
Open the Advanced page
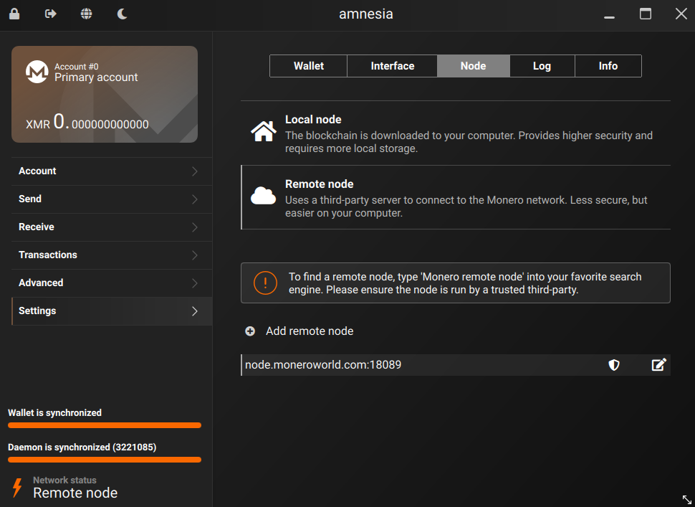coord(112,283)
